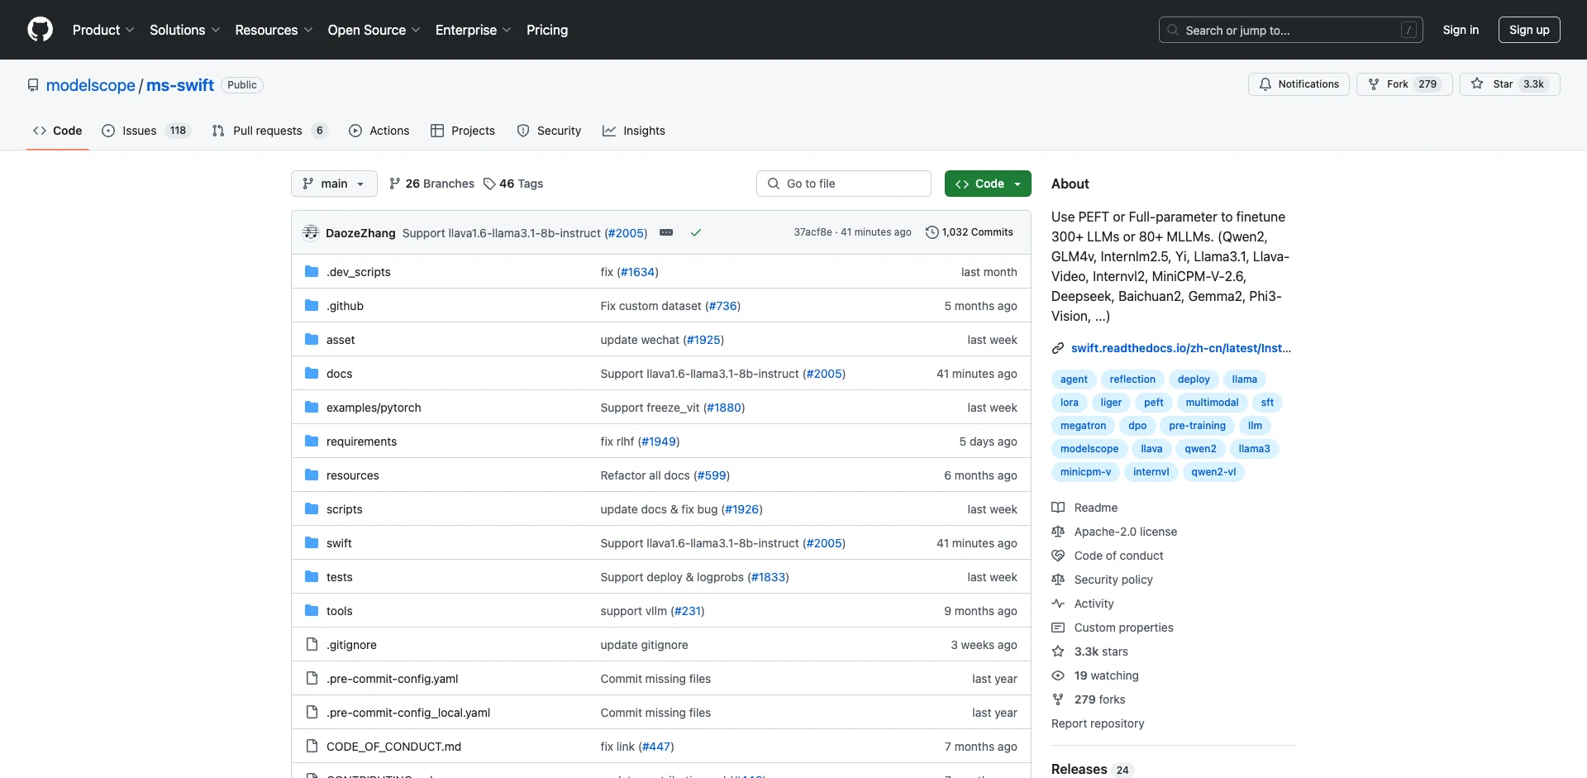Click the Apache-2.0 license link

pos(1126,532)
